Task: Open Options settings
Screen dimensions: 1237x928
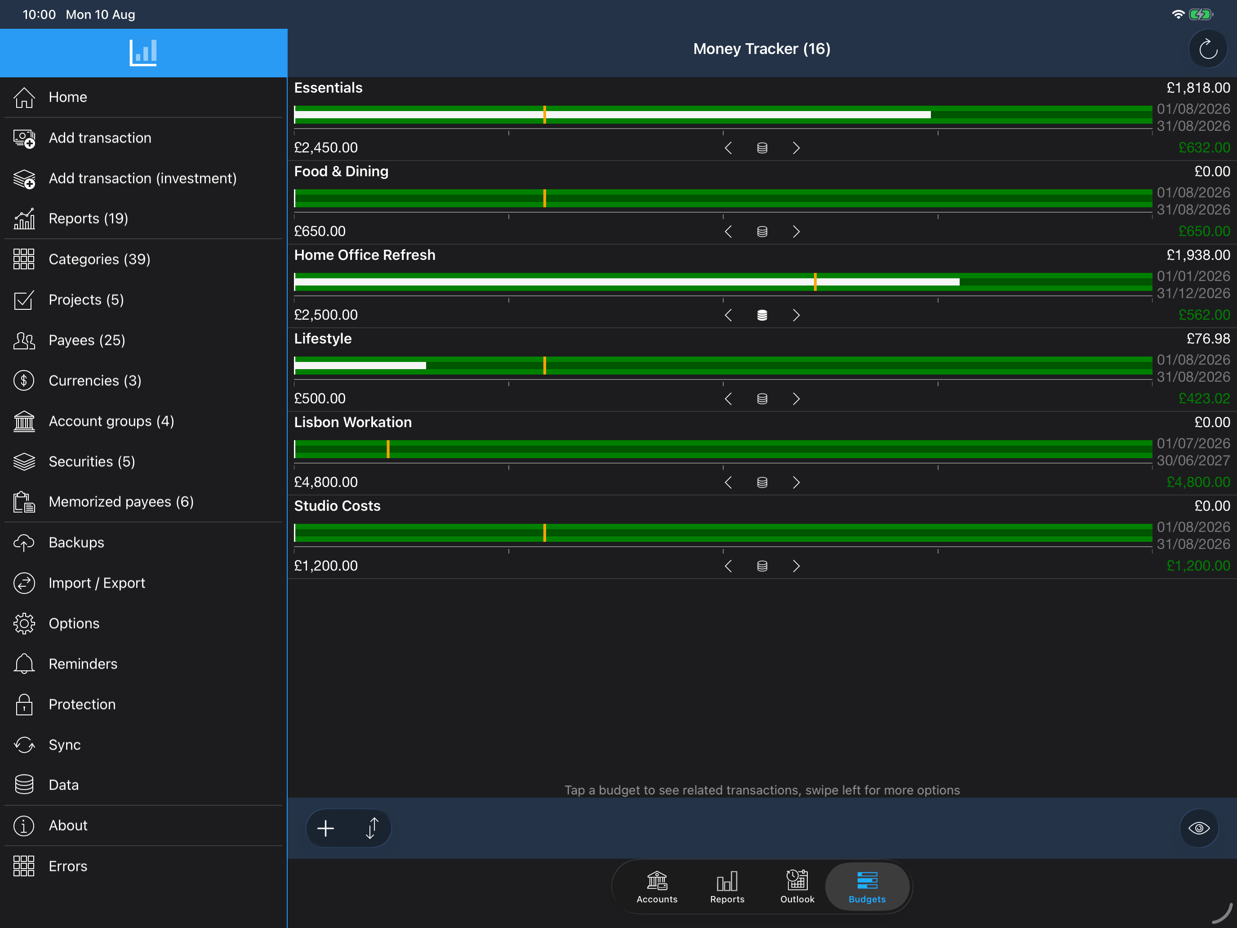Action: click(x=143, y=623)
